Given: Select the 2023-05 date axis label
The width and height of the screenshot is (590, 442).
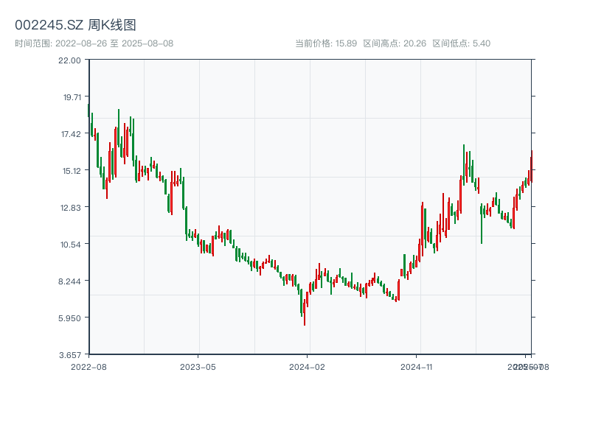Looking at the screenshot, I should click(x=198, y=366).
